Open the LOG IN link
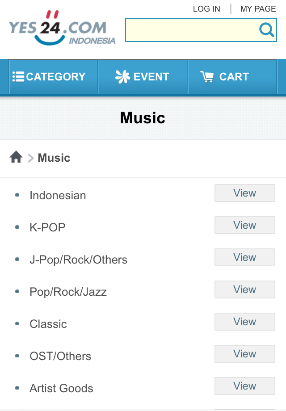 206,9
